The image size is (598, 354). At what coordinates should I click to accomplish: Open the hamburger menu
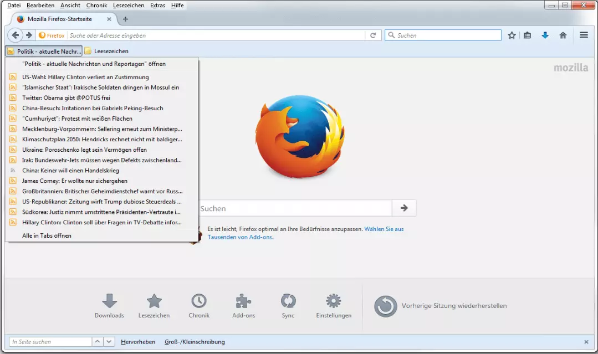(584, 35)
